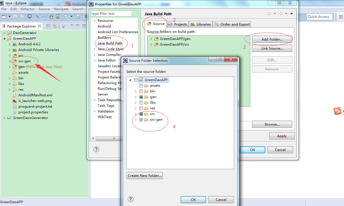Click Cancel in Properties dialog
The height and width of the screenshot is (206, 344).
280,150
